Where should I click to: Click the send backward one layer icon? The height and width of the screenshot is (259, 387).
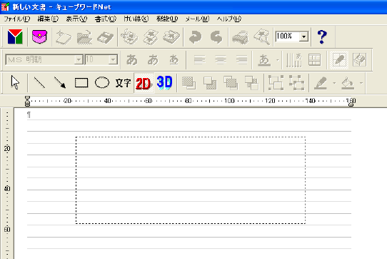click(251, 83)
